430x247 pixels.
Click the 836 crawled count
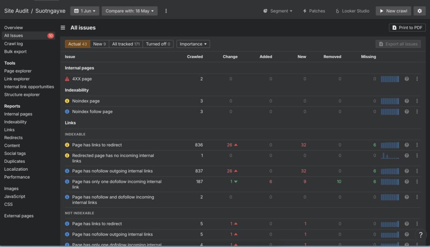199,145
